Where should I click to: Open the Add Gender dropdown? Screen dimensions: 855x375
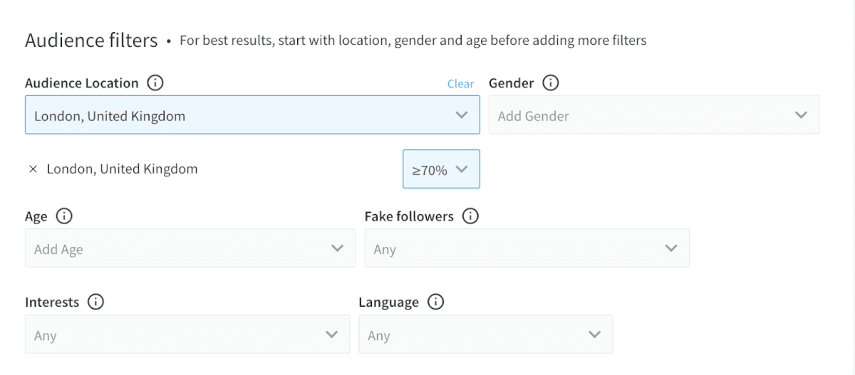(x=641, y=115)
